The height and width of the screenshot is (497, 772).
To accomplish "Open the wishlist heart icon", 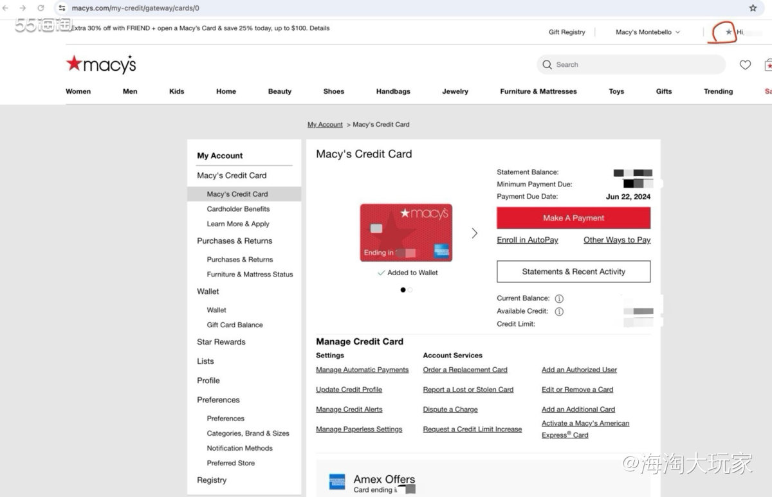I will [745, 64].
